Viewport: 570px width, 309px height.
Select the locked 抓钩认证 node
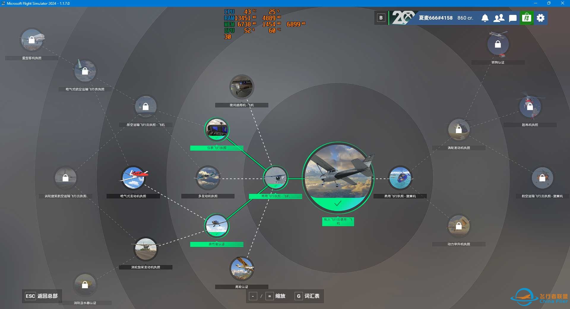498,44
